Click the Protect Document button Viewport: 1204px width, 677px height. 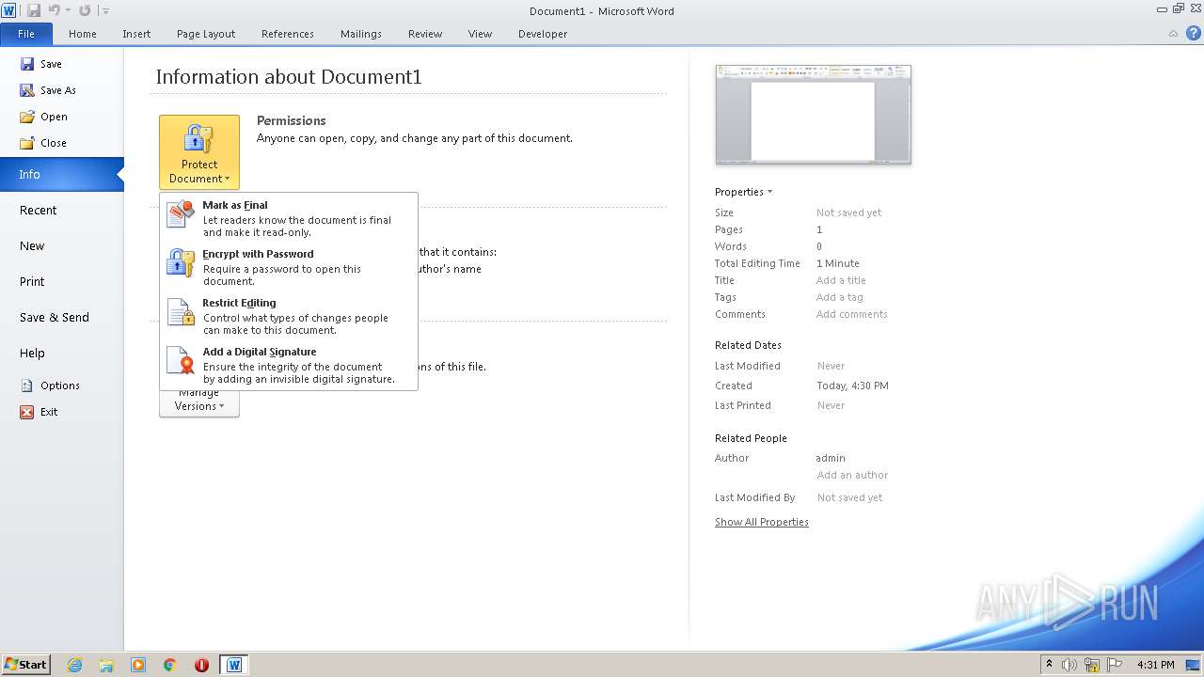(199, 152)
